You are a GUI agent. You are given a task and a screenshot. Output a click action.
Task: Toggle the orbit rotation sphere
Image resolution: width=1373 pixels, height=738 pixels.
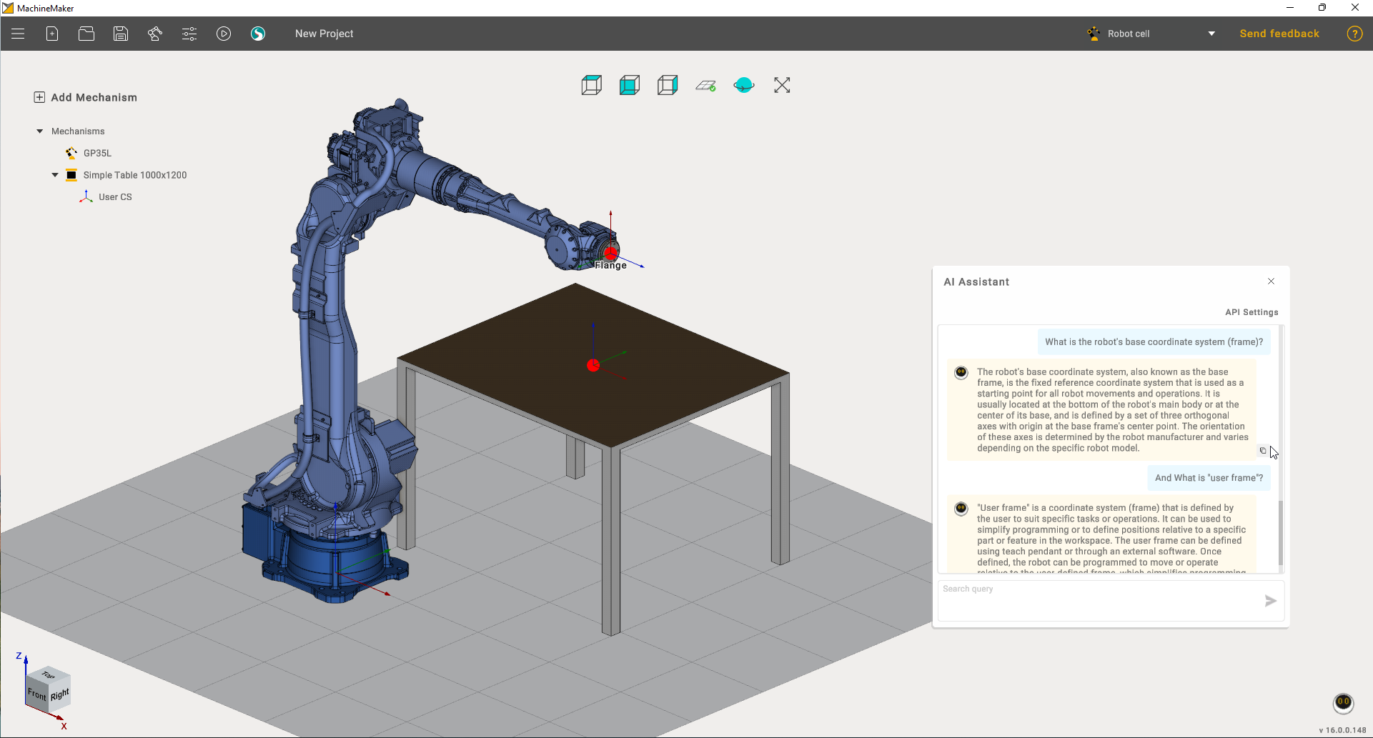(x=743, y=86)
